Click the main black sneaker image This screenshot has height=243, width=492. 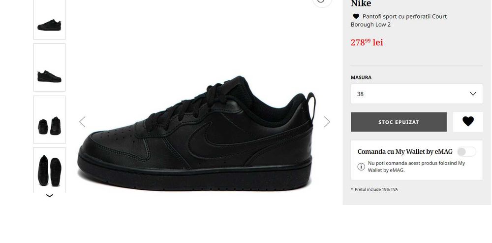pyautogui.click(x=196, y=134)
